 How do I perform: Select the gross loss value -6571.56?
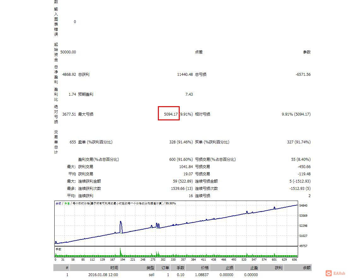[x=303, y=74]
